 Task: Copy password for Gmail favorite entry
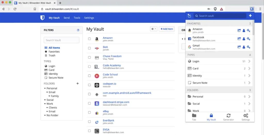(249, 47)
